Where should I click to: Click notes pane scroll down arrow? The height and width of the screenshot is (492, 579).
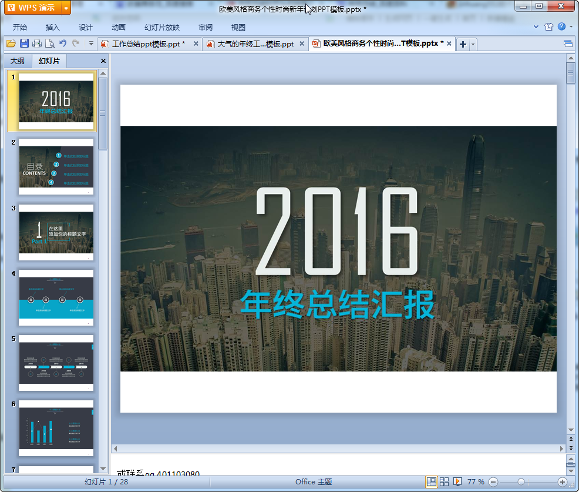[x=571, y=471]
